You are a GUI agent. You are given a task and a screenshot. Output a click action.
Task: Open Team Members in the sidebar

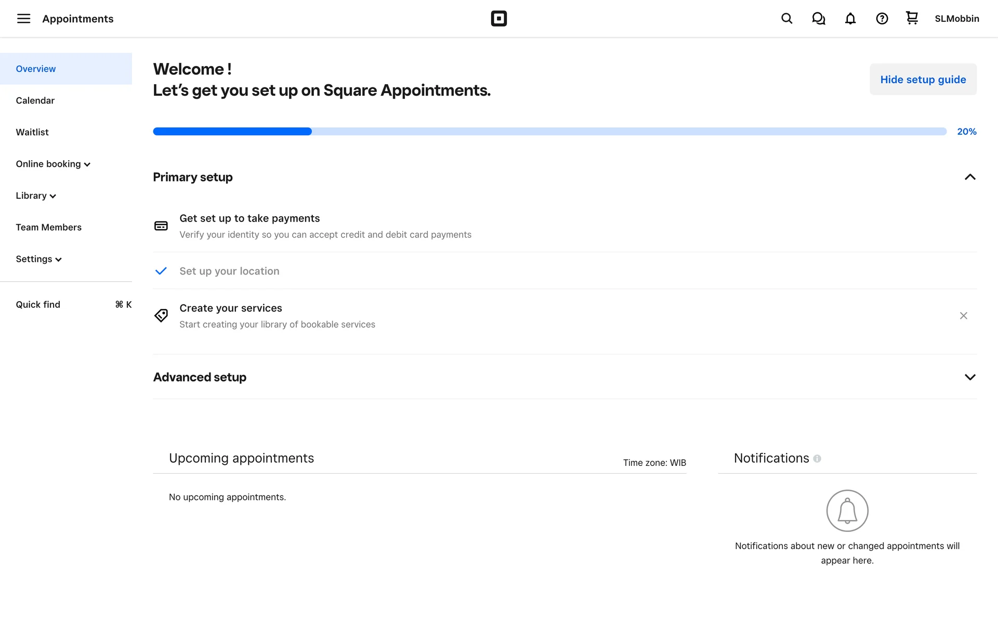pos(49,228)
